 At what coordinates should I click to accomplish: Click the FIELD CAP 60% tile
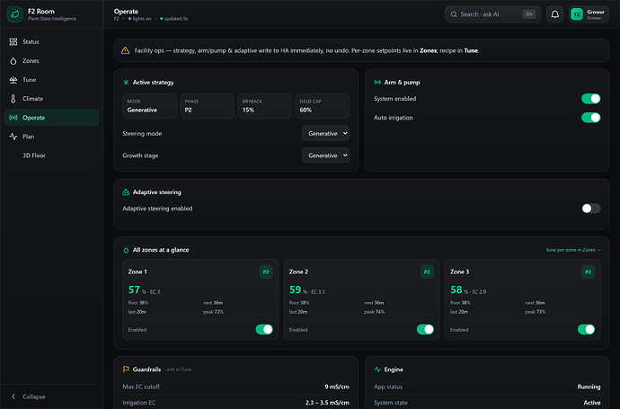pos(323,106)
